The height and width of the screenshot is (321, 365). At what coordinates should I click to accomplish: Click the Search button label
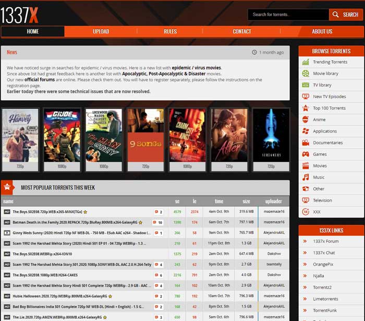click(350, 15)
